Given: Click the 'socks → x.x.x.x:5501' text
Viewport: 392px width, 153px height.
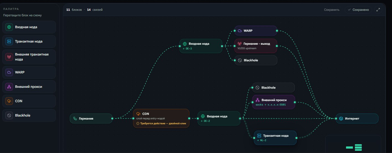Looking at the screenshot, I should pos(270,105).
